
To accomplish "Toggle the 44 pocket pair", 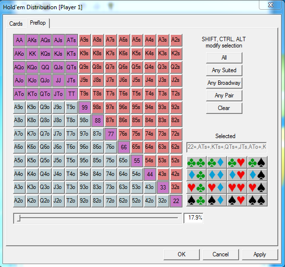I will [150, 174].
